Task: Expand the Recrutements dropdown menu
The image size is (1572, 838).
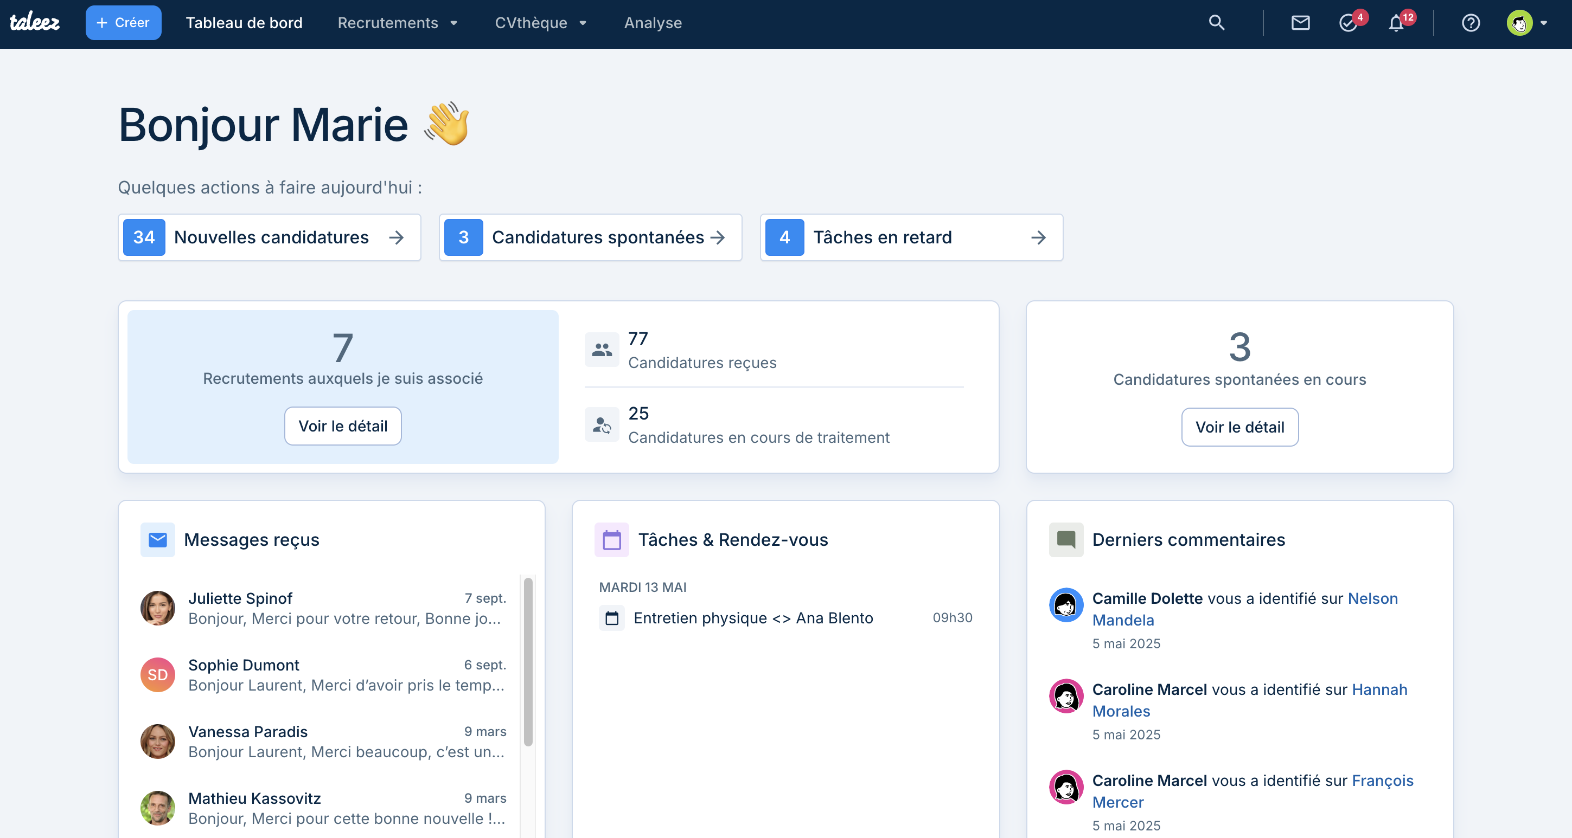Action: tap(397, 23)
